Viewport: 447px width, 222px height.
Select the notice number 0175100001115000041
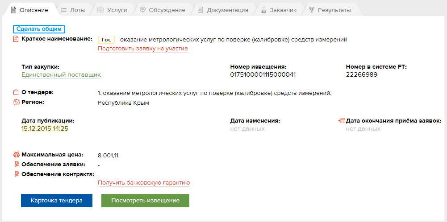[263, 75]
